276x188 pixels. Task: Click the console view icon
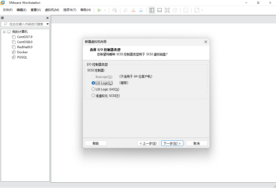click(x=186, y=10)
